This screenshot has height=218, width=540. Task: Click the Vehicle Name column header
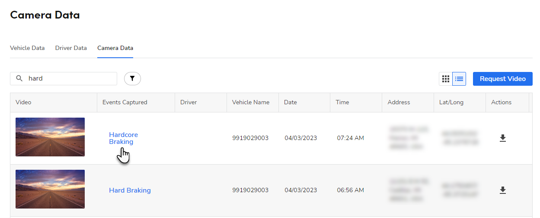click(251, 102)
